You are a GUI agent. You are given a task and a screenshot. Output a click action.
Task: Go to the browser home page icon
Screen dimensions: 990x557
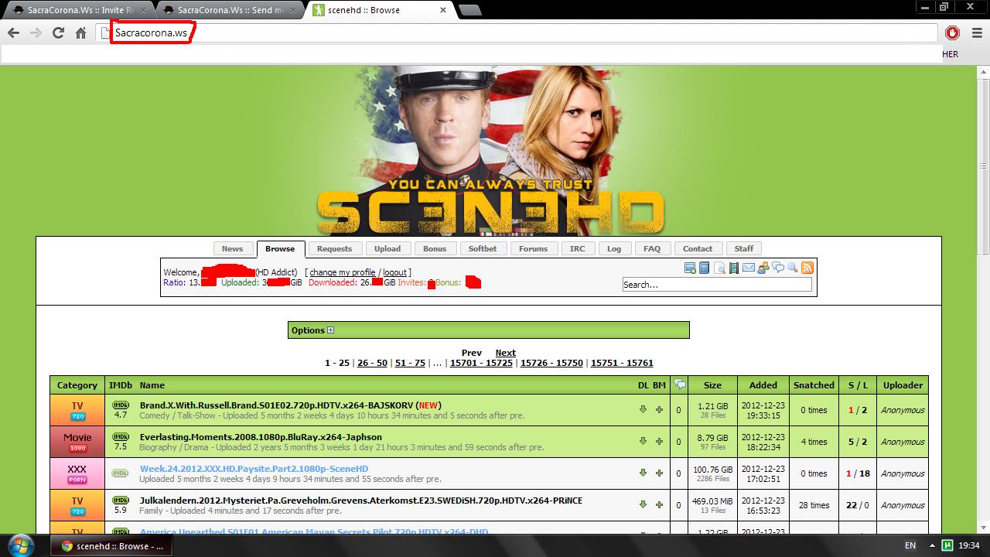(80, 32)
